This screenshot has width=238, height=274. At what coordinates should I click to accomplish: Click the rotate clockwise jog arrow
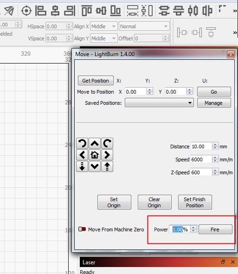pyautogui.click(x=107, y=143)
